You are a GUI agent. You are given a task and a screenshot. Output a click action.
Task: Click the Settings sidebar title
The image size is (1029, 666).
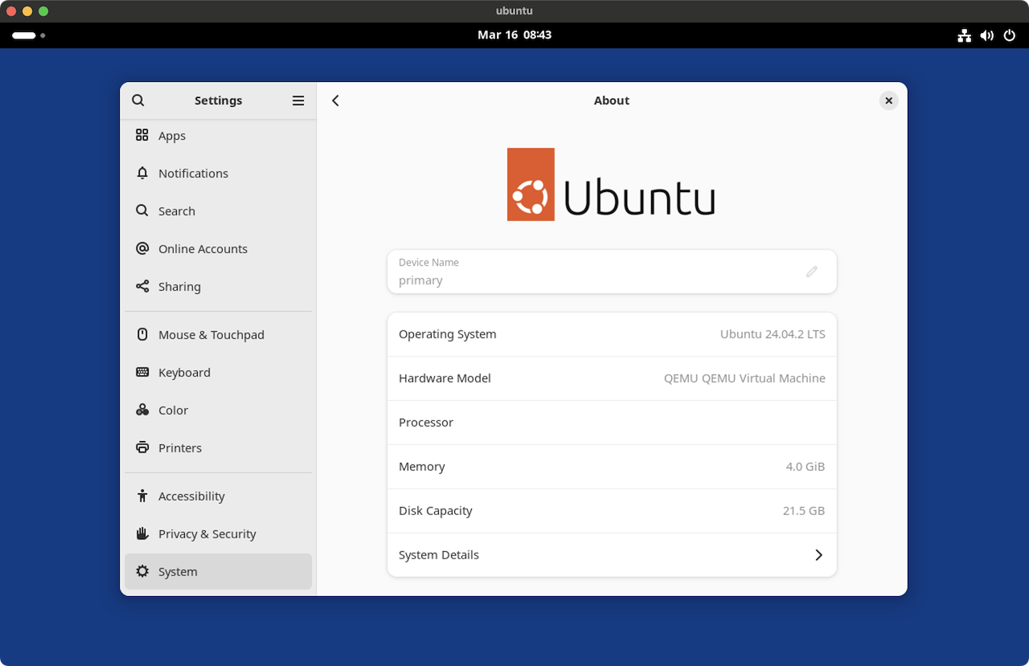coord(218,100)
